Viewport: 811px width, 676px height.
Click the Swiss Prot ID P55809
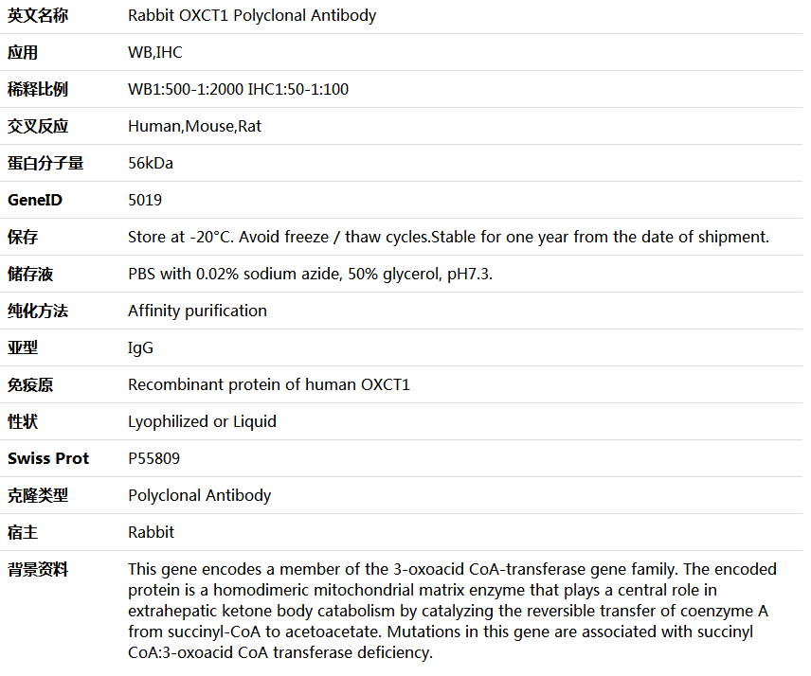[x=154, y=459]
